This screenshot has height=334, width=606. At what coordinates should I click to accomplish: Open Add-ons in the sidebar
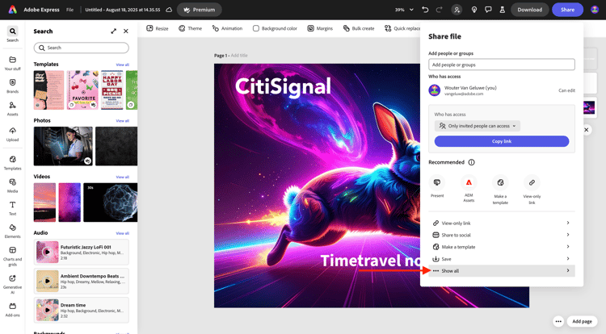point(12,309)
